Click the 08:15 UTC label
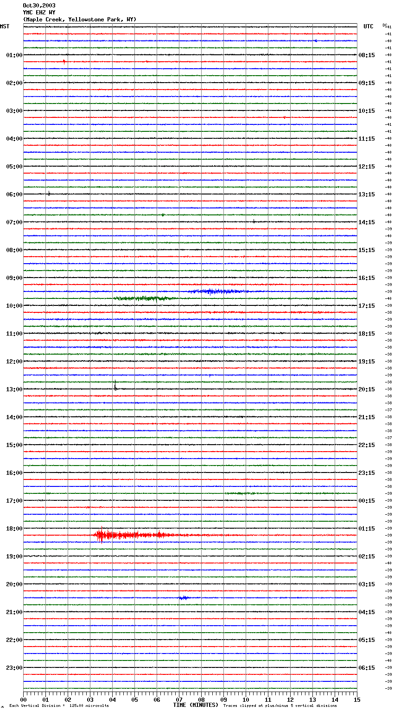 [367, 55]
